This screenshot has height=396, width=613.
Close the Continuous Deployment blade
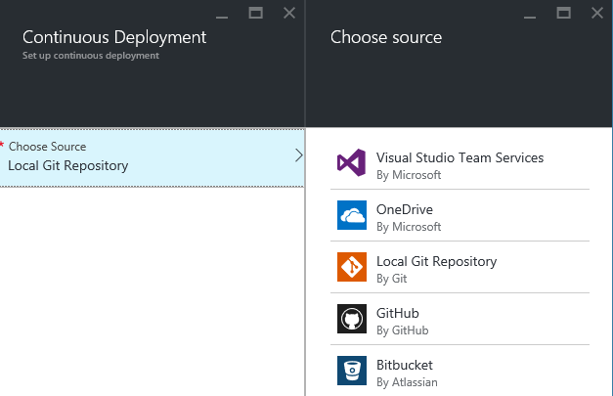[x=288, y=13]
